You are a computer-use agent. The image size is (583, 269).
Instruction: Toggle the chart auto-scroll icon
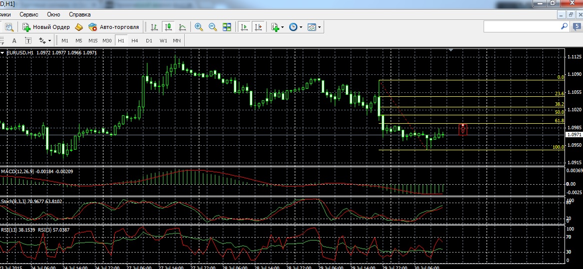(244, 27)
